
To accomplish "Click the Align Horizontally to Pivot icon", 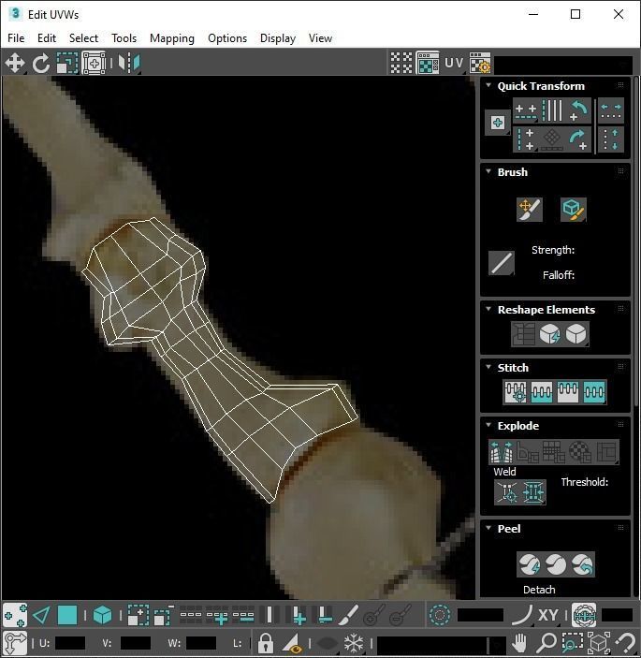I will pos(525,110).
